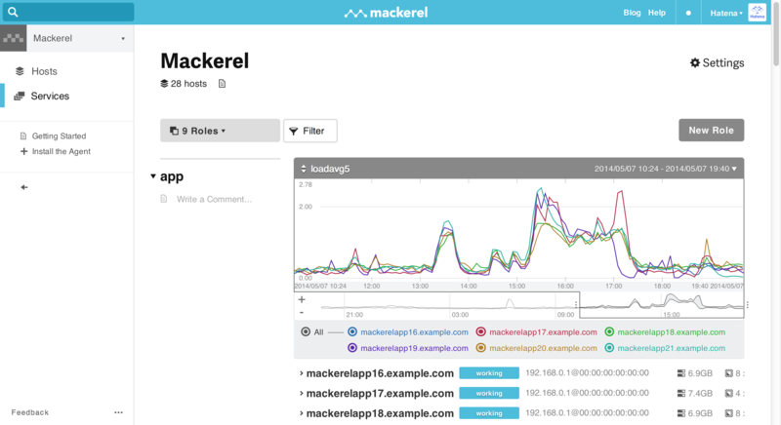Click 28 hosts count text

tap(188, 84)
